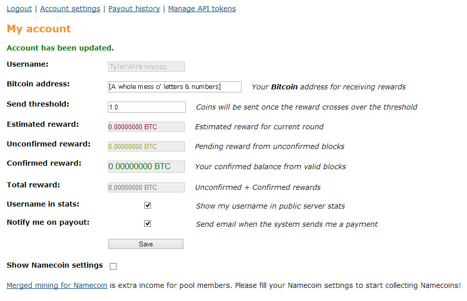Click the Estimated reward value box
This screenshot has height=301, width=467.
[x=146, y=127]
